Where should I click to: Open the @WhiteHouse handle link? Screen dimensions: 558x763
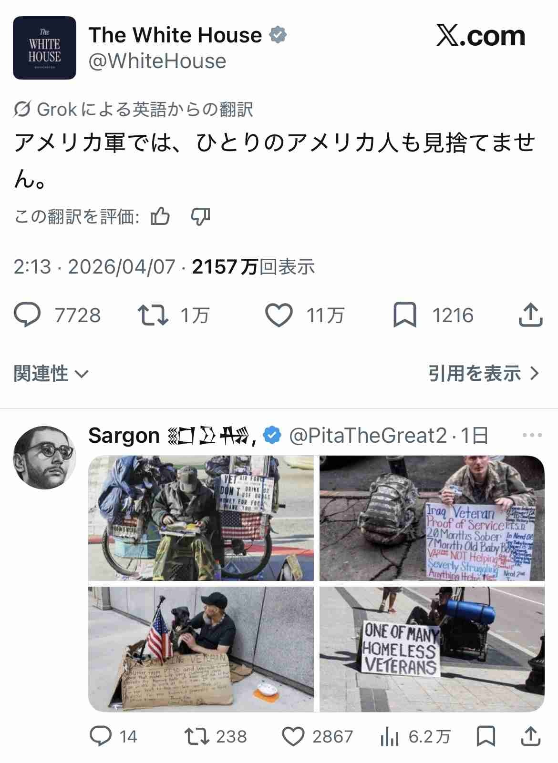click(157, 61)
